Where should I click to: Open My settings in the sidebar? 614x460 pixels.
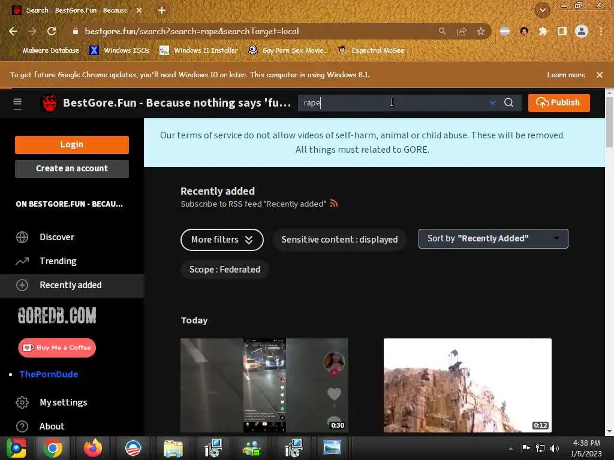[x=64, y=402]
